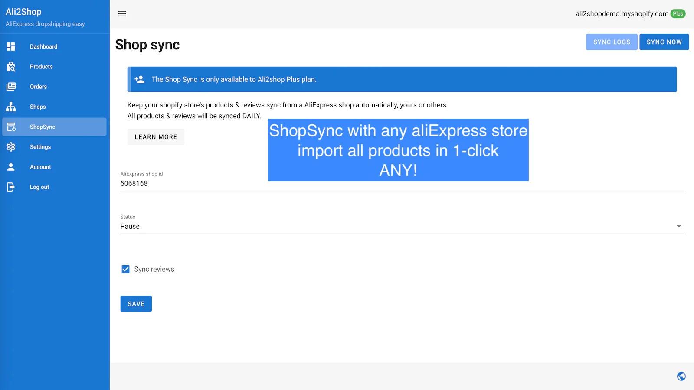Open the Orders menu entry
694x390 pixels.
(54, 87)
